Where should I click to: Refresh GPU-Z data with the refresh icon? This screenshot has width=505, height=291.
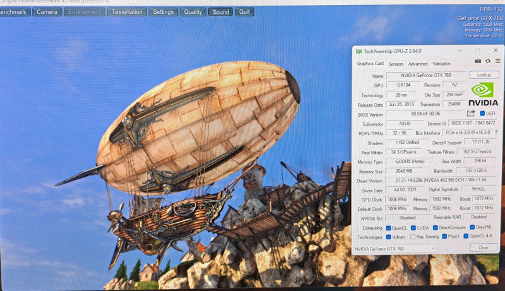point(488,61)
